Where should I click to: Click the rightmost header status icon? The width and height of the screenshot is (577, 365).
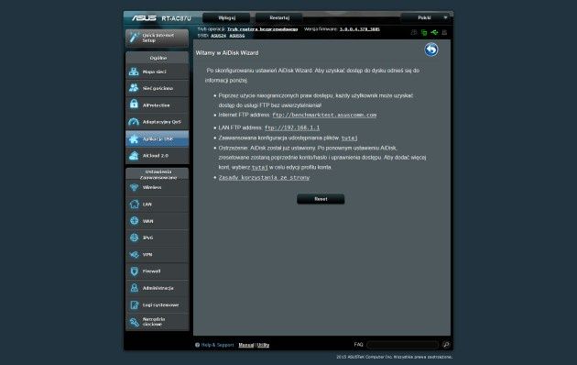point(444,32)
